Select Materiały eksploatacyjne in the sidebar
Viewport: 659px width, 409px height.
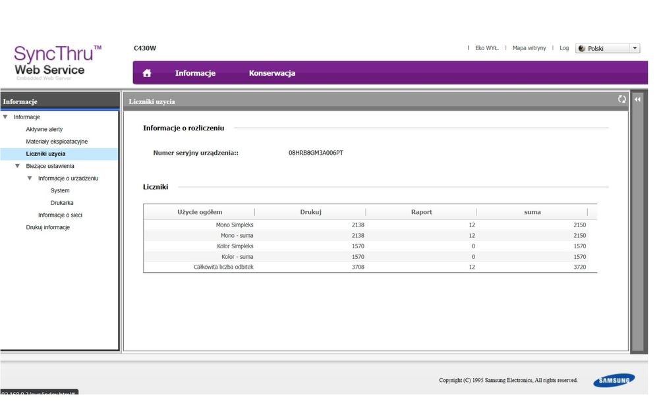tap(57, 142)
